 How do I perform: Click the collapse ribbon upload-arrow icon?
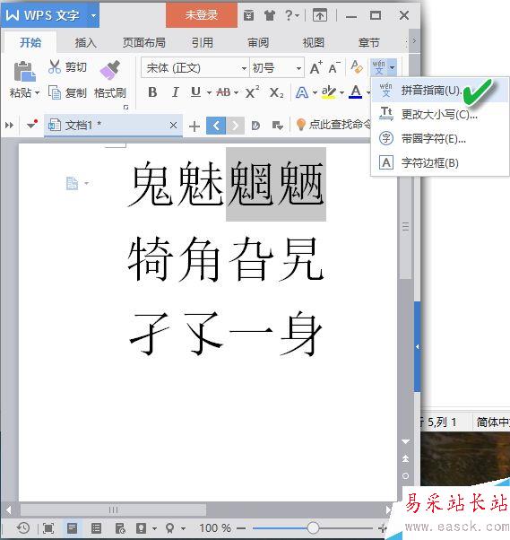pyautogui.click(x=320, y=15)
